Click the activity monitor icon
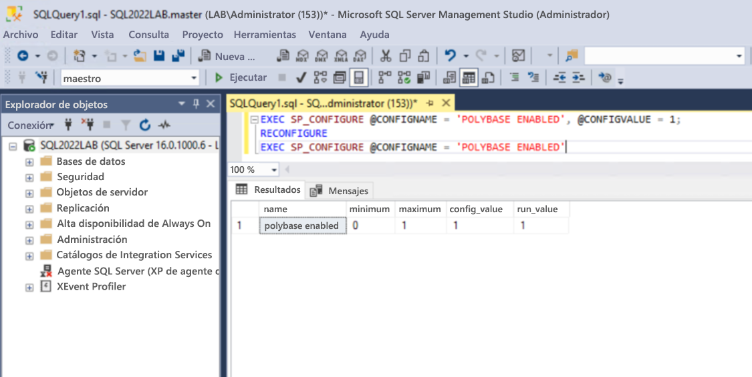The height and width of the screenshot is (377, 752). pyautogui.click(x=518, y=56)
